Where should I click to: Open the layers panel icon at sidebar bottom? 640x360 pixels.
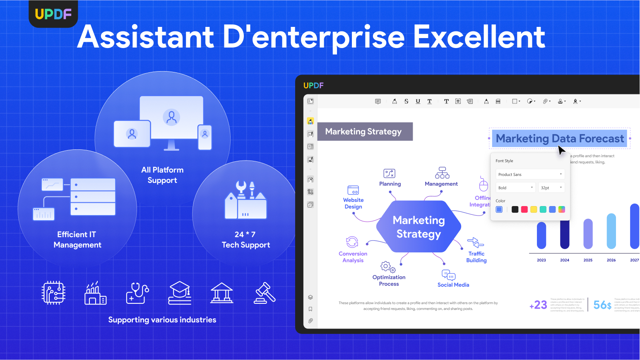pyautogui.click(x=310, y=297)
